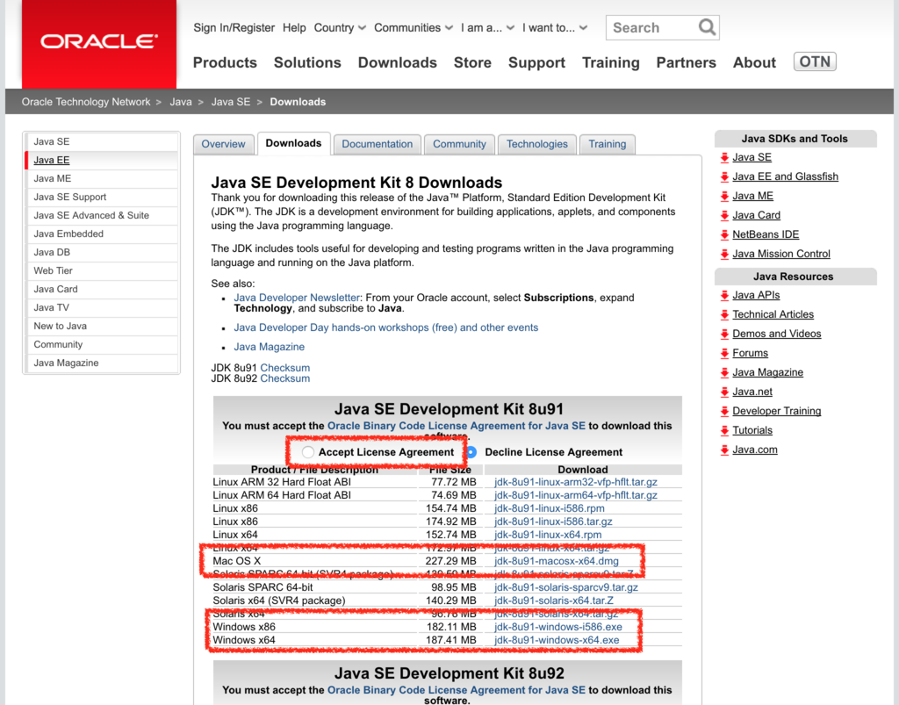Open the About menu
The image size is (899, 705).
(754, 62)
